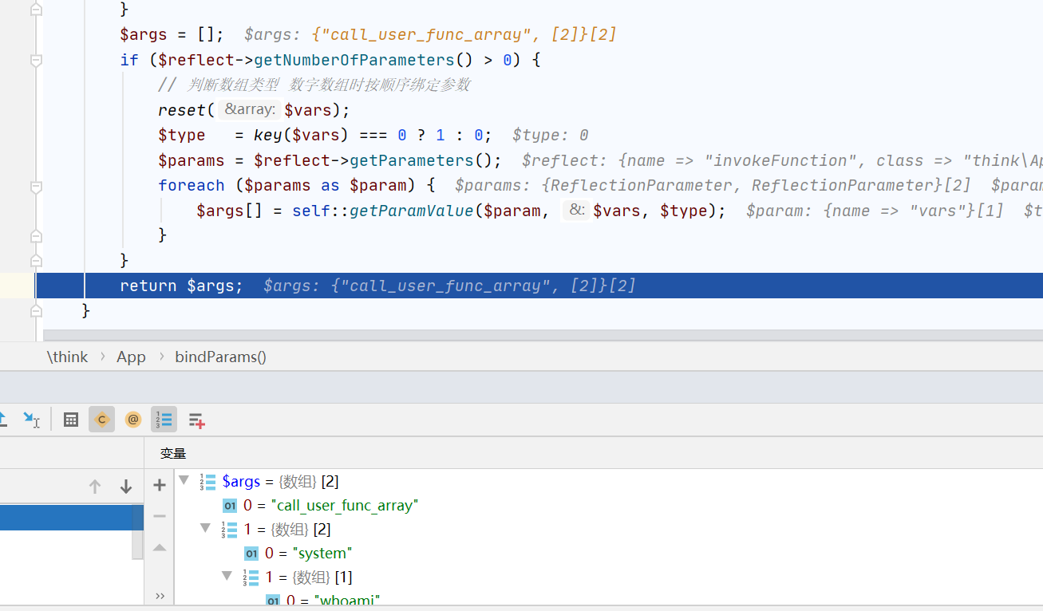The image size is (1043, 611).
Task: Click the fold end marker of foreach
Action: [36, 236]
